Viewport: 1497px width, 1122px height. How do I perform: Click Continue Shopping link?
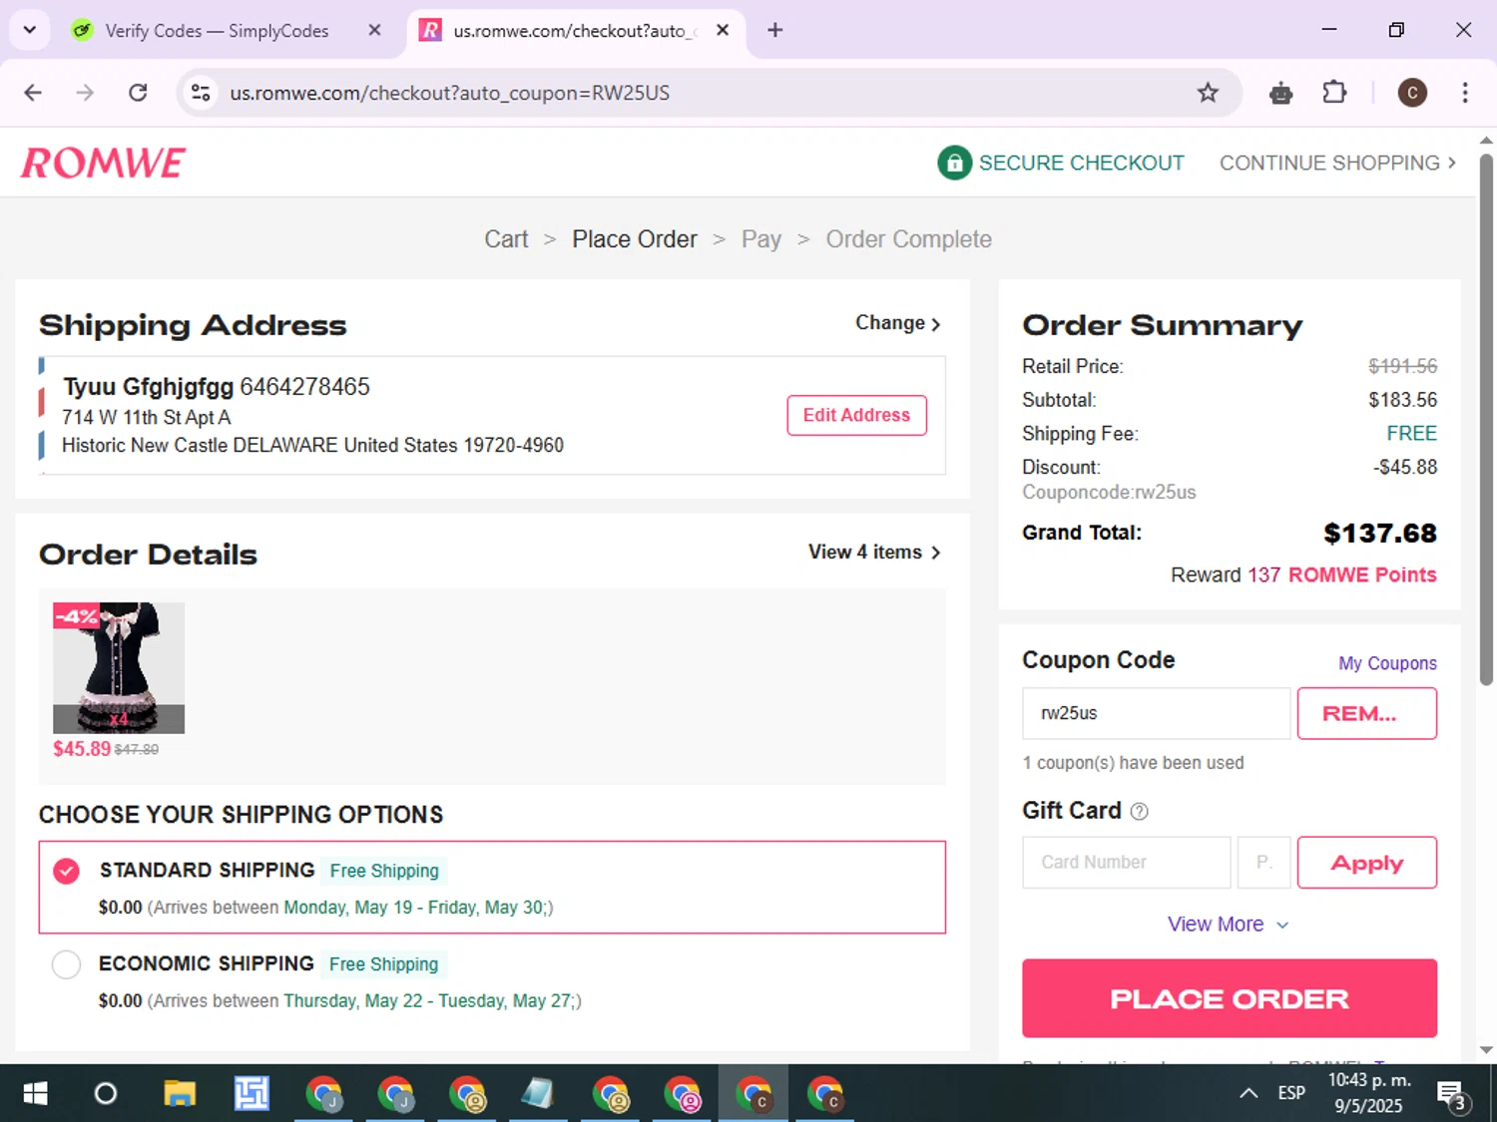click(x=1337, y=163)
